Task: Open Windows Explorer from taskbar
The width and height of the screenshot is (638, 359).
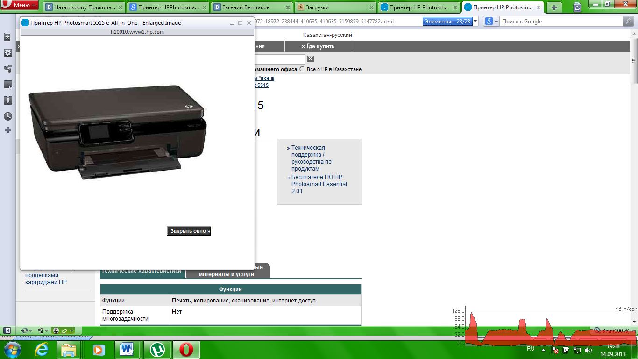Action: coord(69,350)
